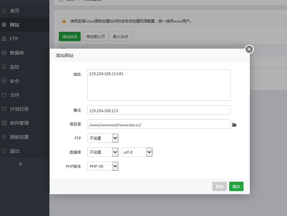Click the files folder icon in sidebar
The height and width of the screenshot is (216, 287).
coord(4,95)
